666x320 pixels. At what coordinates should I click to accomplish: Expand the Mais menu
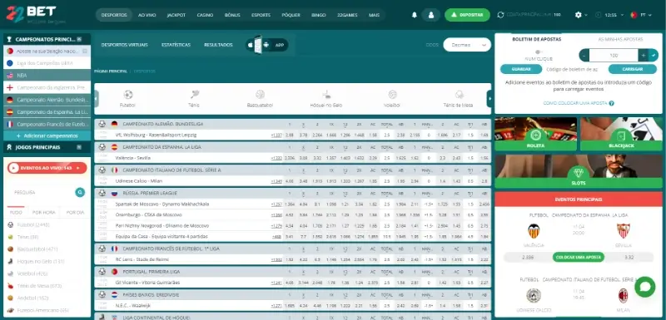click(x=374, y=15)
